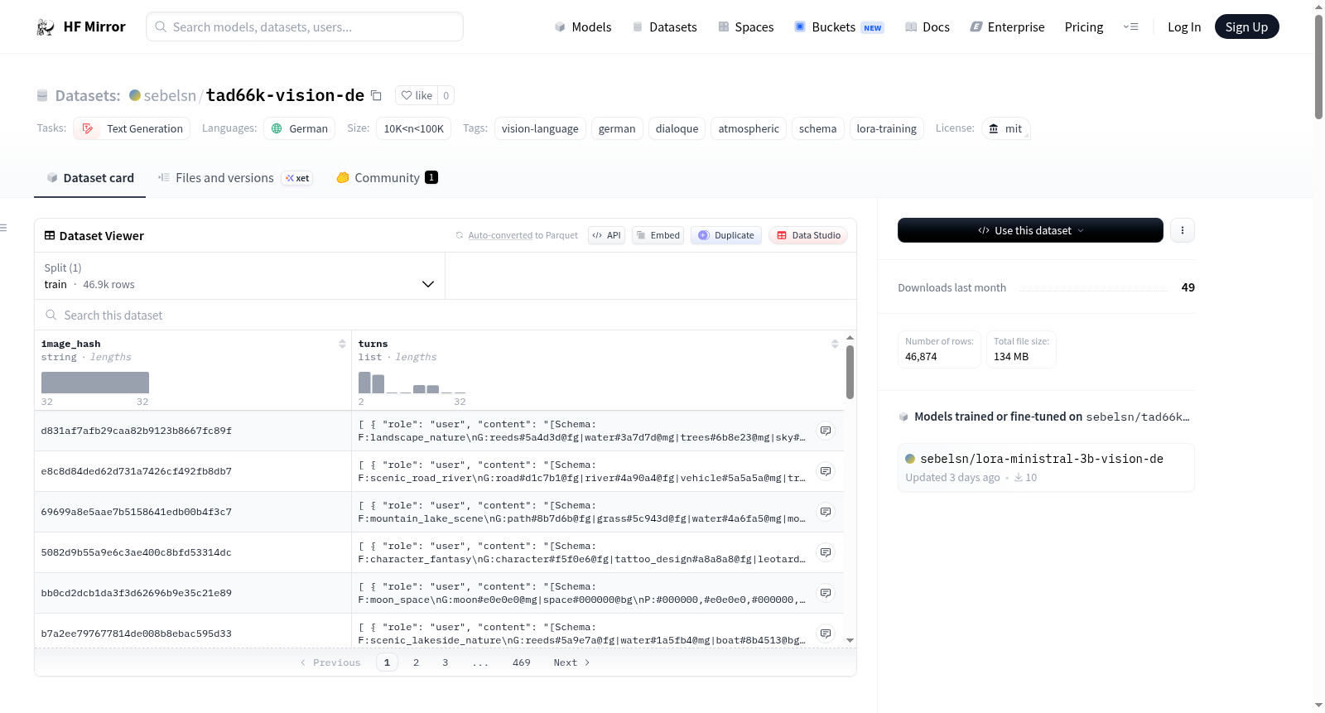The width and height of the screenshot is (1325, 713).
Task: Open Docs in the top navigation
Action: tap(927, 26)
